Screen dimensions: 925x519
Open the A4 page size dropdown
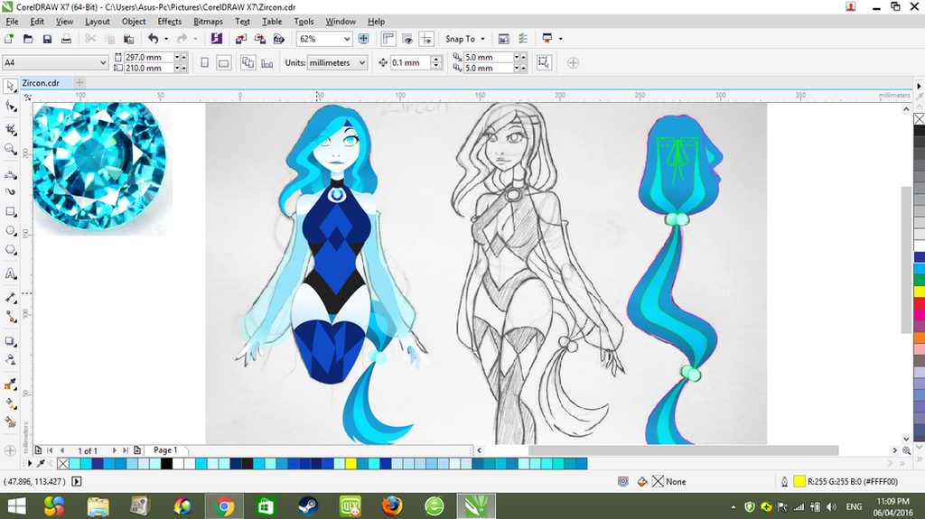(103, 62)
